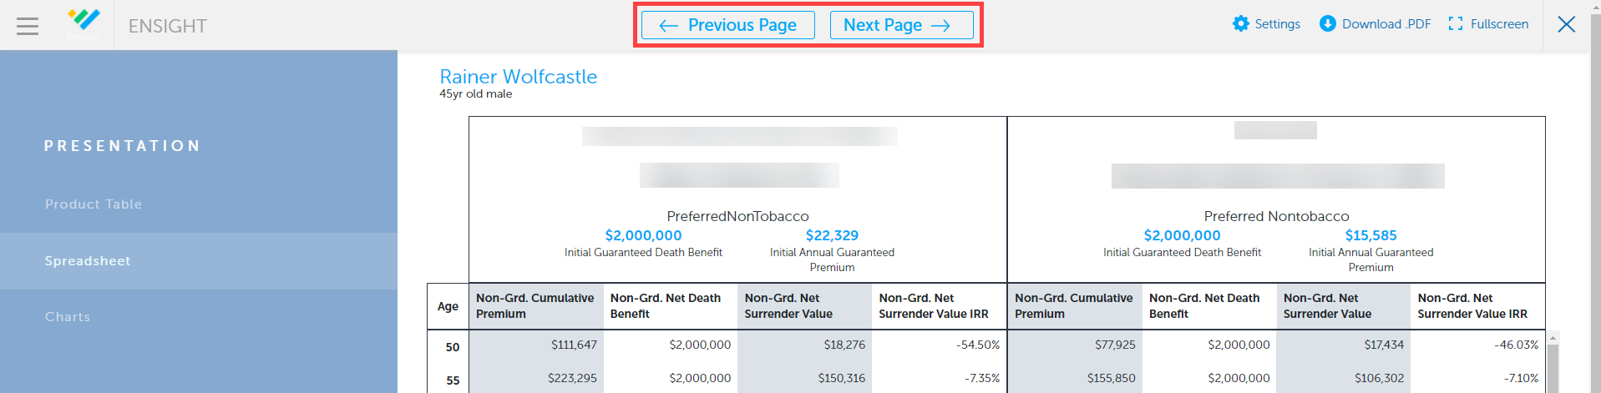The height and width of the screenshot is (393, 1601).
Task: Click the PreferredNonTobacco class label
Action: (737, 216)
